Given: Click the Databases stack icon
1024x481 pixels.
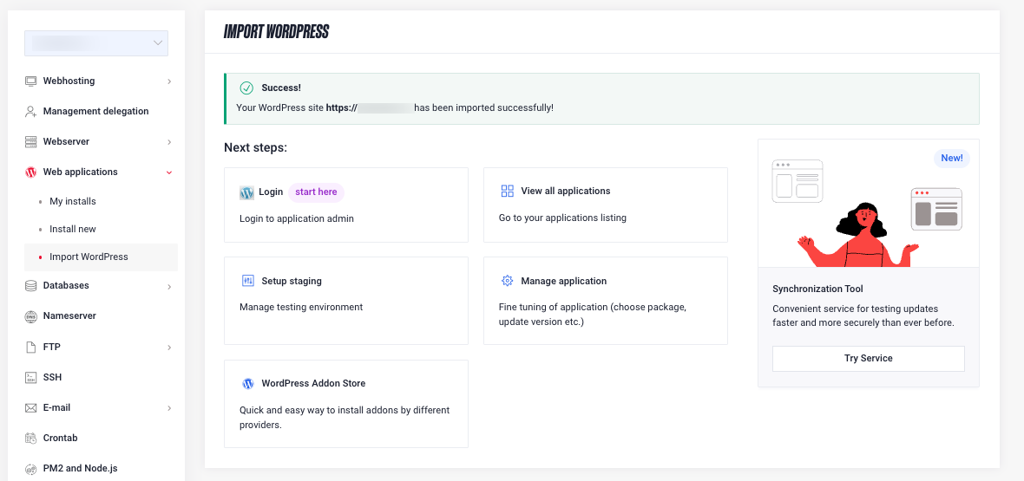Looking at the screenshot, I should (x=31, y=286).
